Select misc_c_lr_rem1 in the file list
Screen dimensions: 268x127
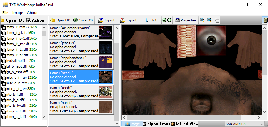click(22, 78)
